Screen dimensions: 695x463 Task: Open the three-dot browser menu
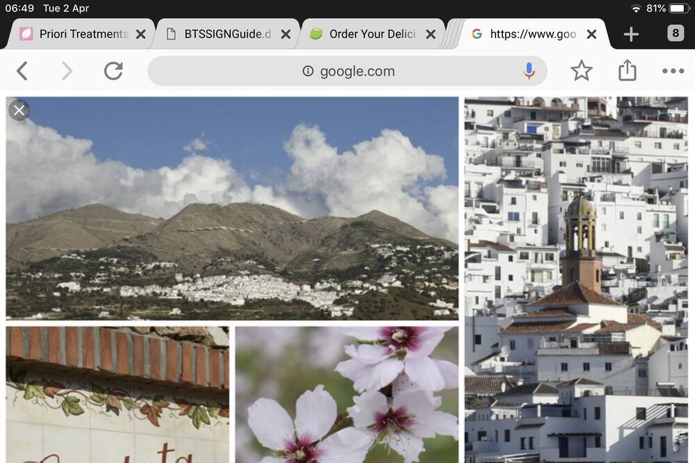(x=673, y=71)
